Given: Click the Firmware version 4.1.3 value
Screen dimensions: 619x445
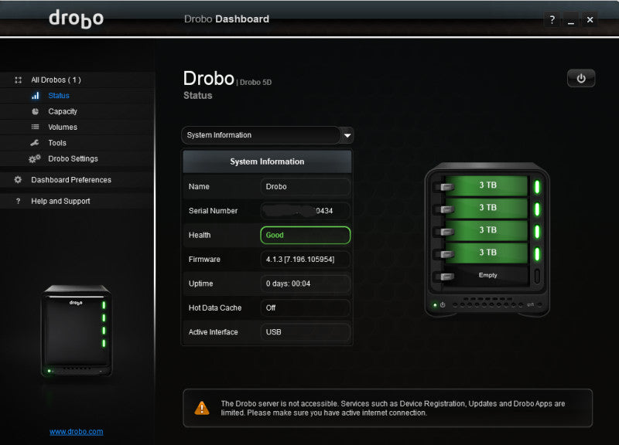Looking at the screenshot, I should 305,260.
